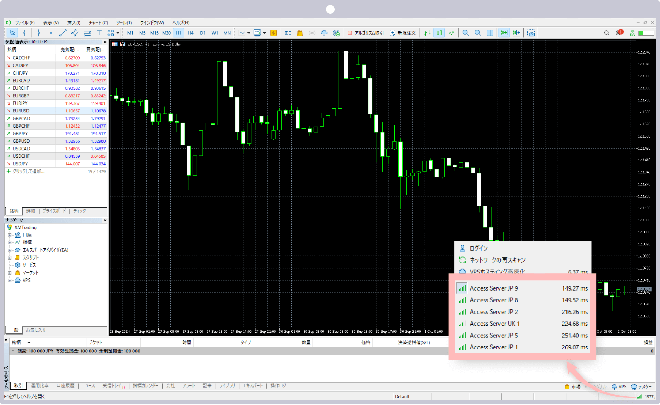Open ツール (T) menu
The image size is (660, 405).
tap(124, 23)
